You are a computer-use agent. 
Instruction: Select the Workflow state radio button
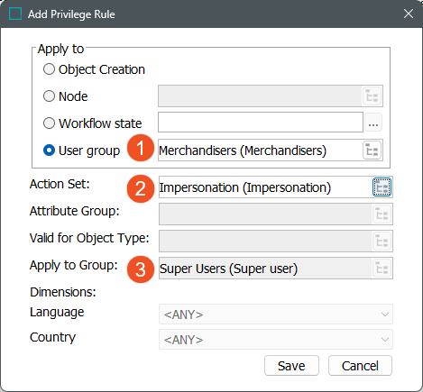tap(49, 123)
